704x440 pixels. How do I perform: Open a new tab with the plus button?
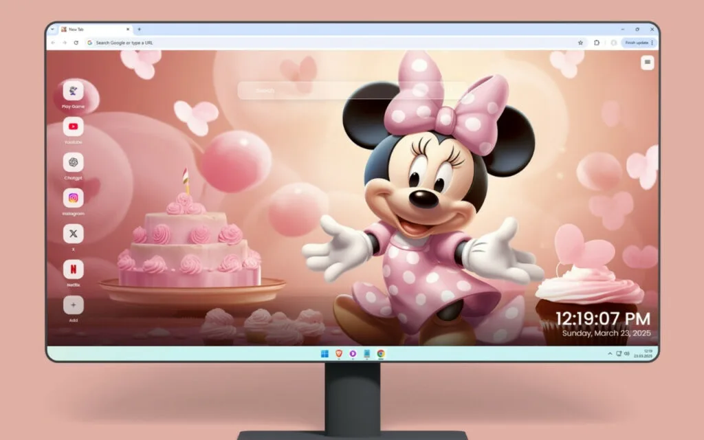pos(139,29)
